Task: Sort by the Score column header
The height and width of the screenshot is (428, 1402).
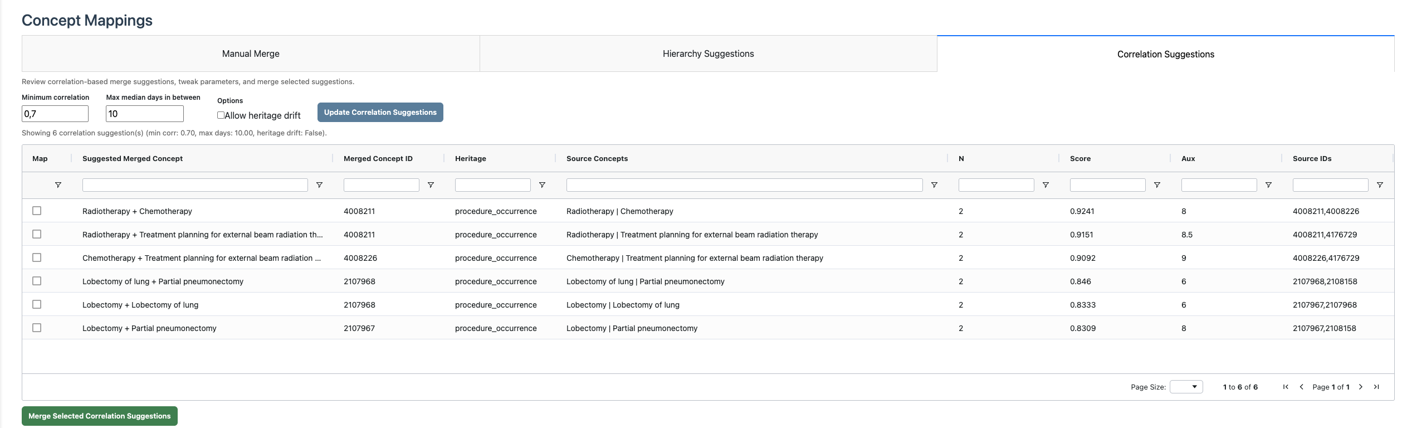Action: 1080,159
